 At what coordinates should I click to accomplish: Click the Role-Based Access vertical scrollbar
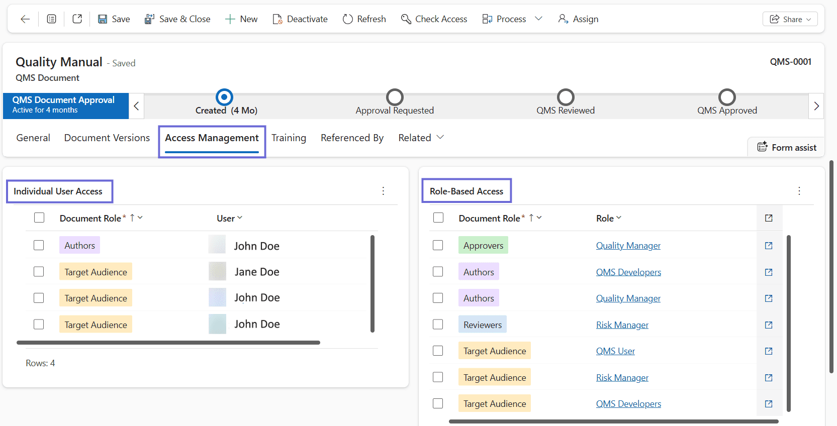(x=789, y=323)
